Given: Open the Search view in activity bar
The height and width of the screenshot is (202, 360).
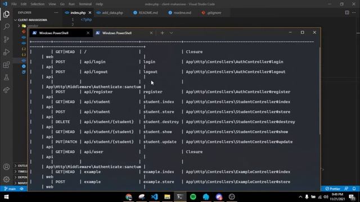Looking at the screenshot, I should tap(6, 27).
